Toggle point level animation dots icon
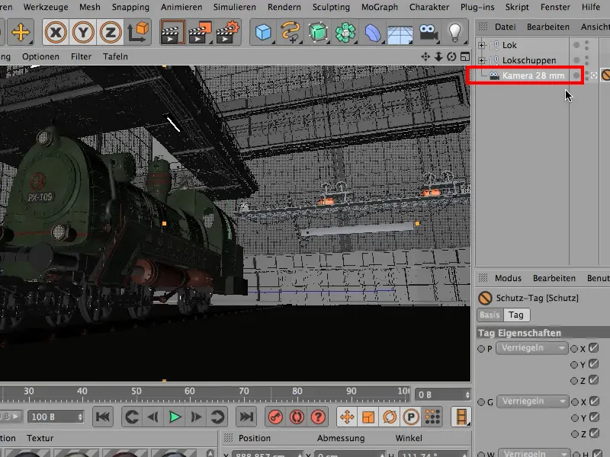The height and width of the screenshot is (457, 610). (432, 417)
